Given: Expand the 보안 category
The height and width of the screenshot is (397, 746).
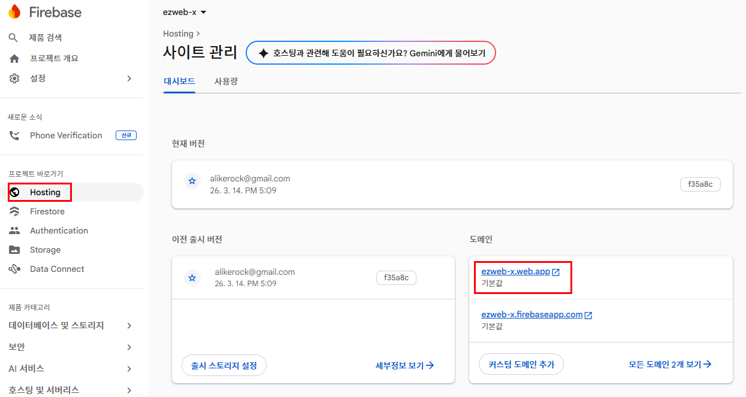Looking at the screenshot, I should point(129,347).
